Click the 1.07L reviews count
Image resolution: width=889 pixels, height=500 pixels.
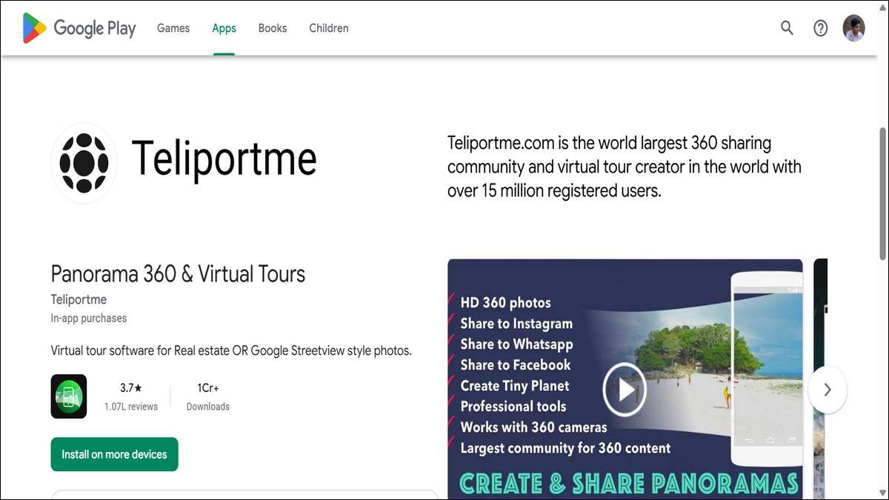(x=130, y=407)
